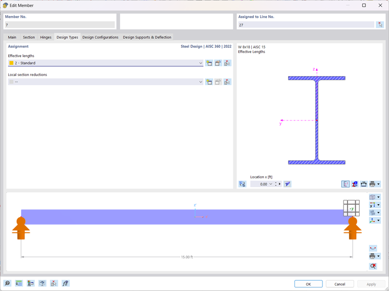Click the left orange support symbol

[21, 228]
